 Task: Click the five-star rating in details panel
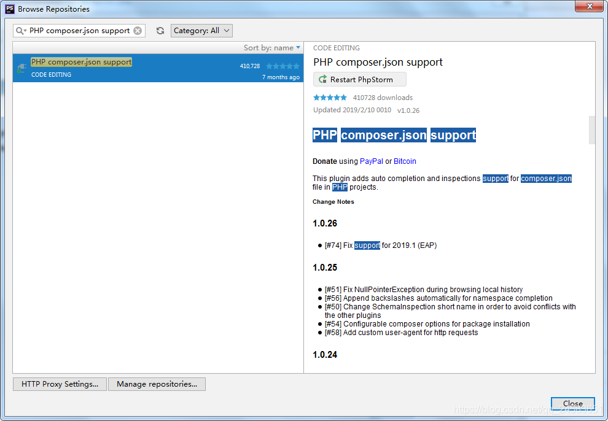pyautogui.click(x=330, y=98)
